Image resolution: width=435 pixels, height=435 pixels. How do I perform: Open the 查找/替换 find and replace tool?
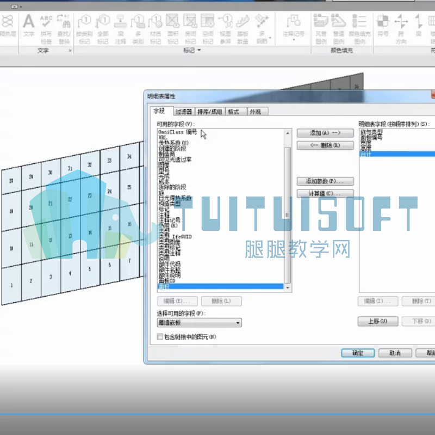click(x=64, y=29)
